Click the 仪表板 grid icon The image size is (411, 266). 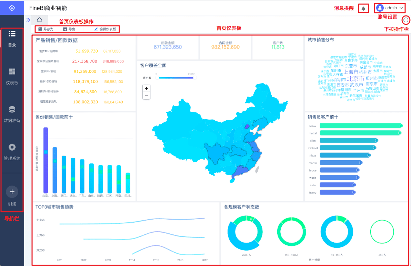[x=12, y=71]
